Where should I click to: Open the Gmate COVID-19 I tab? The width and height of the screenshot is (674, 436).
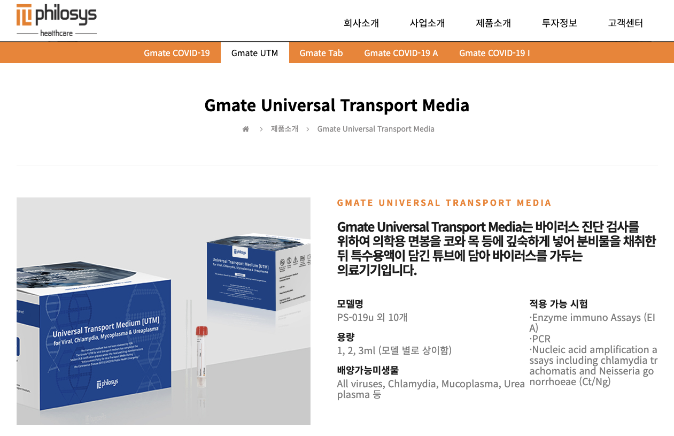pos(494,53)
